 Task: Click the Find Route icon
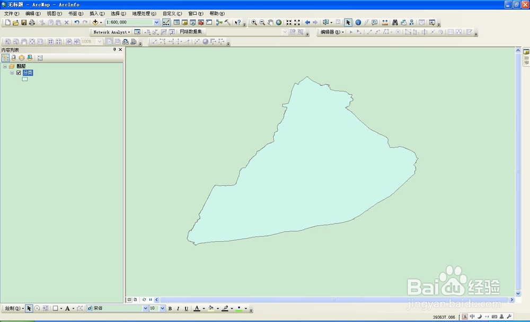click(x=403, y=22)
